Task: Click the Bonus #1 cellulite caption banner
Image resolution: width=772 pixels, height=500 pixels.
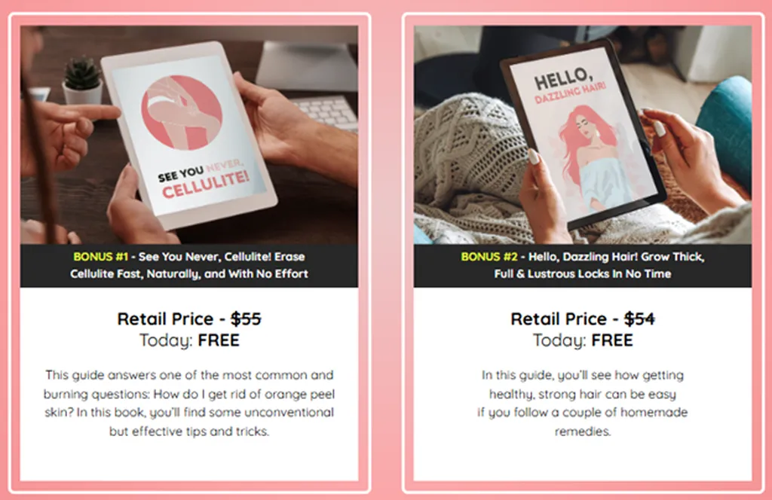Action: (189, 266)
